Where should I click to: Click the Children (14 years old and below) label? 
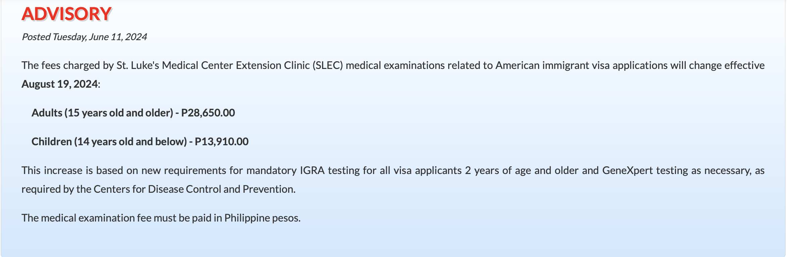click(x=109, y=142)
